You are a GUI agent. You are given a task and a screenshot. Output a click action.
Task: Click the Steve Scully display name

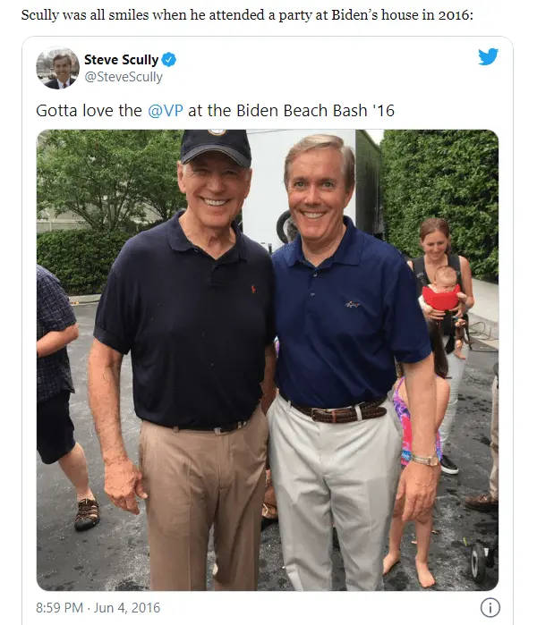click(121, 60)
